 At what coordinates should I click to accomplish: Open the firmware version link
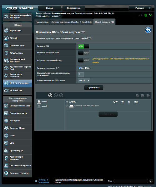(104, 13)
